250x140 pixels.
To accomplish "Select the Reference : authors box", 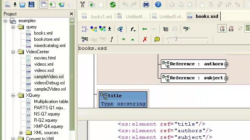I will point(193,64).
